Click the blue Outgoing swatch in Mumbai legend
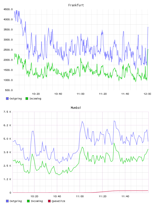 pos(7,201)
